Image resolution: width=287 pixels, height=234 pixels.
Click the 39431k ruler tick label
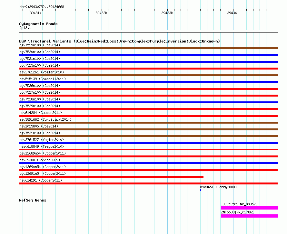35,13
